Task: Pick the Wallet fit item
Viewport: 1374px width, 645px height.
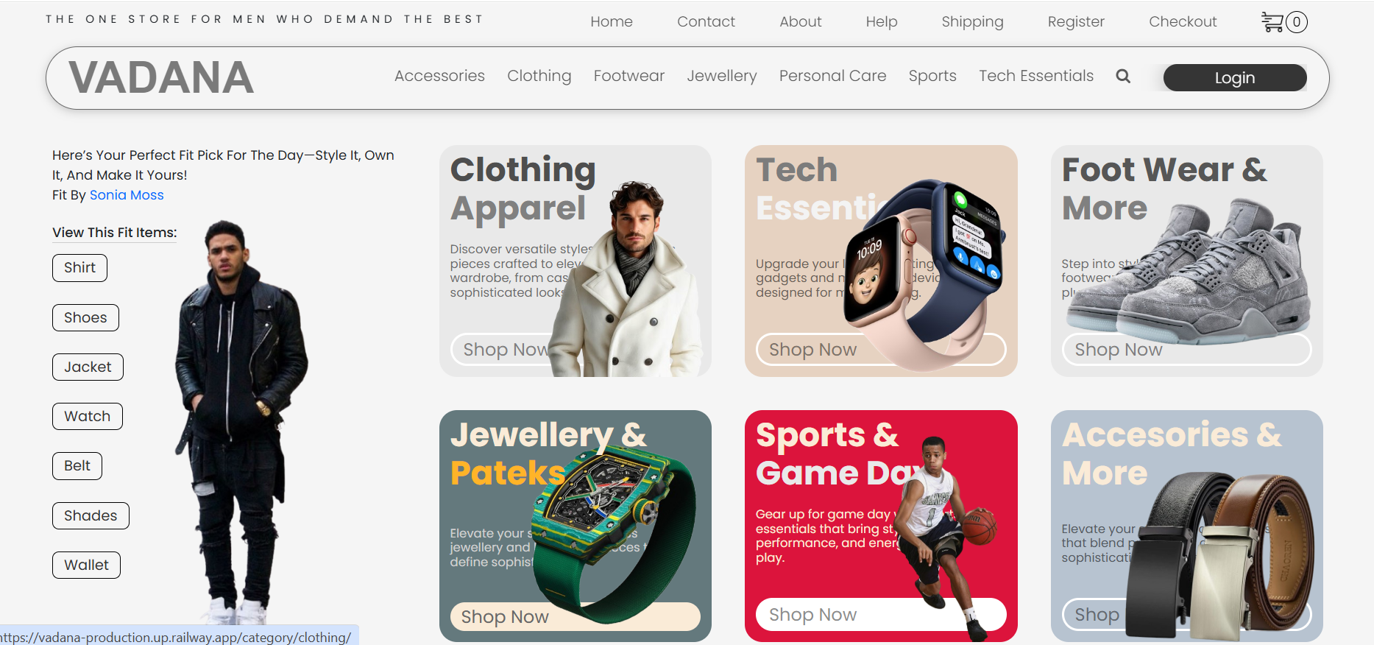Action: tap(86, 565)
